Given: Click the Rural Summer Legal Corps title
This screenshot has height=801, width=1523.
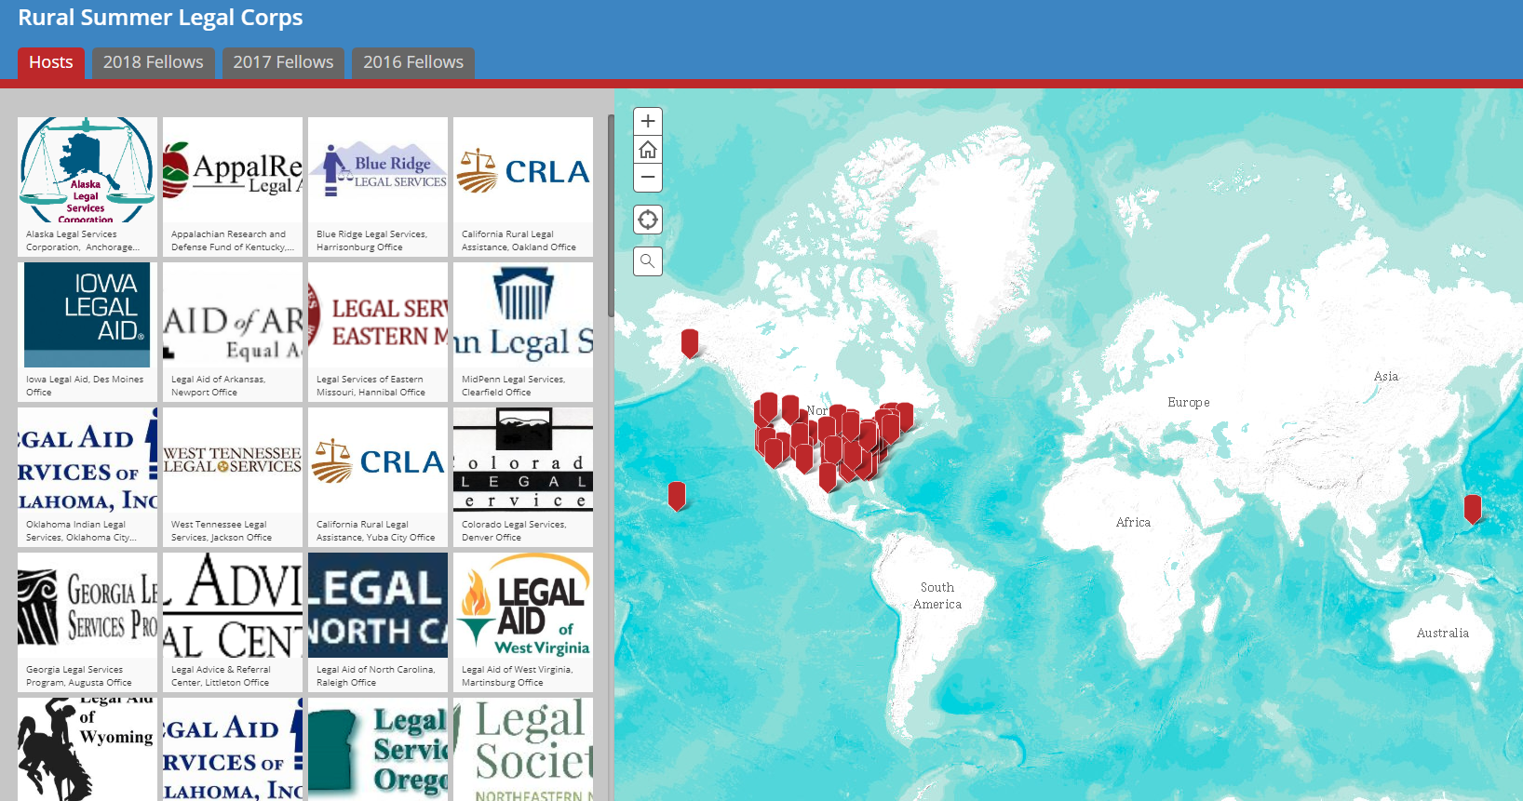Looking at the screenshot, I should 160,18.
